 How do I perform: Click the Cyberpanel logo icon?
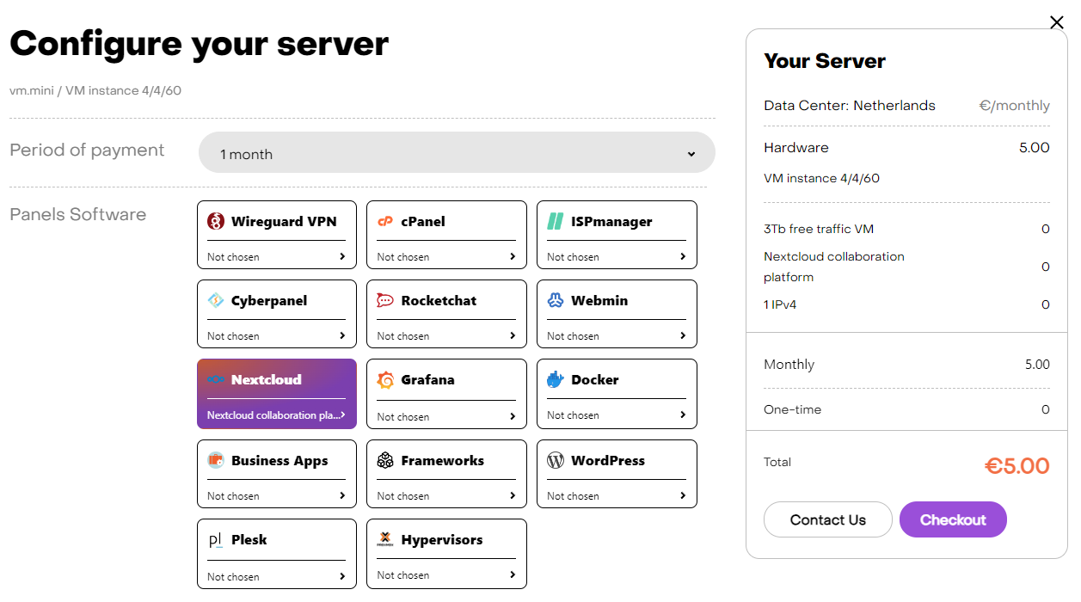click(x=216, y=301)
